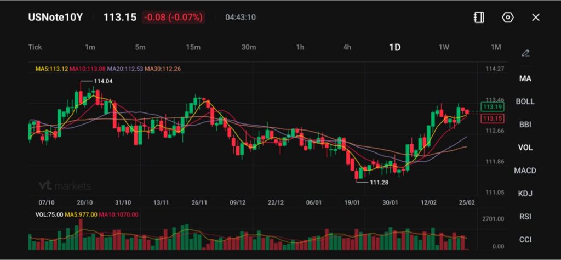
Task: Show the MACD indicator
Action: (x=525, y=171)
